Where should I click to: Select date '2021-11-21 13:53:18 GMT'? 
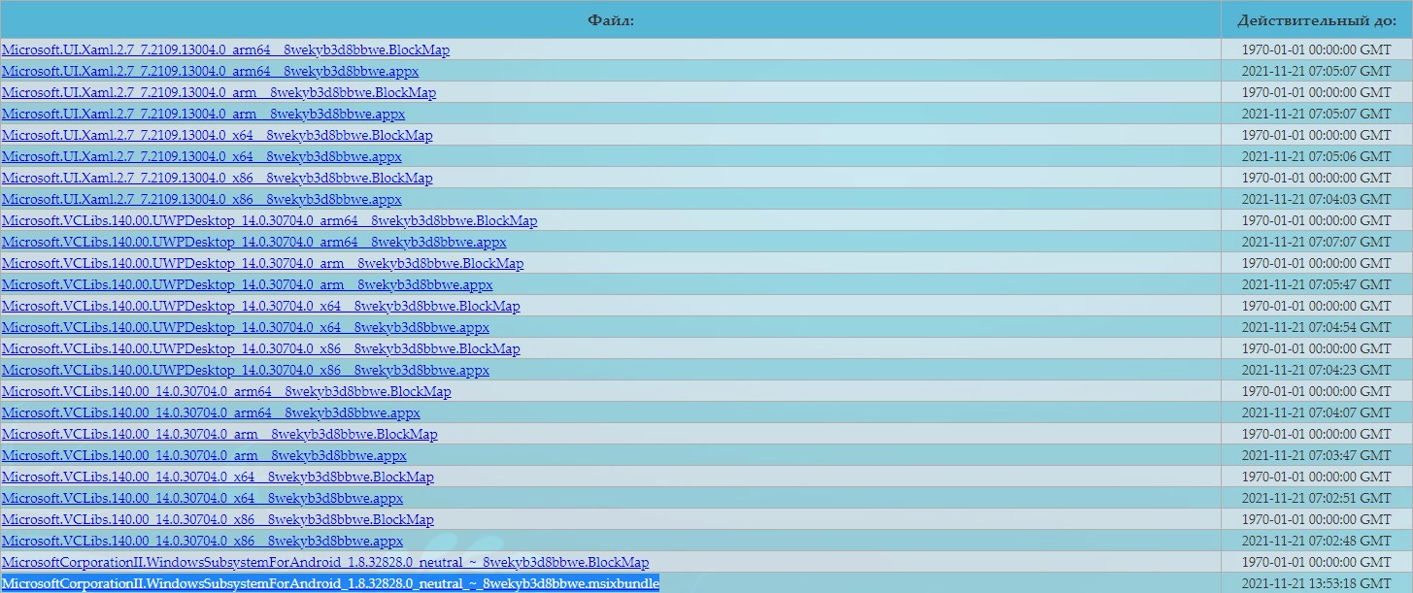click(x=1317, y=583)
